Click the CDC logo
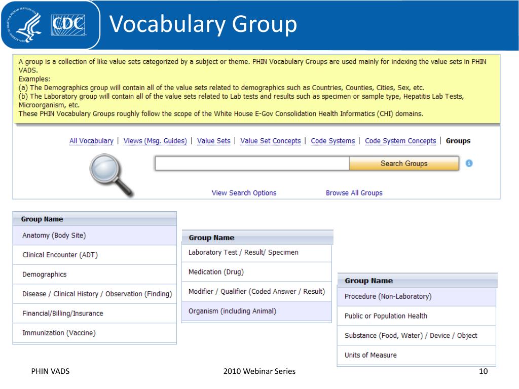The width and height of the screenshot is (519, 389). coord(68,25)
